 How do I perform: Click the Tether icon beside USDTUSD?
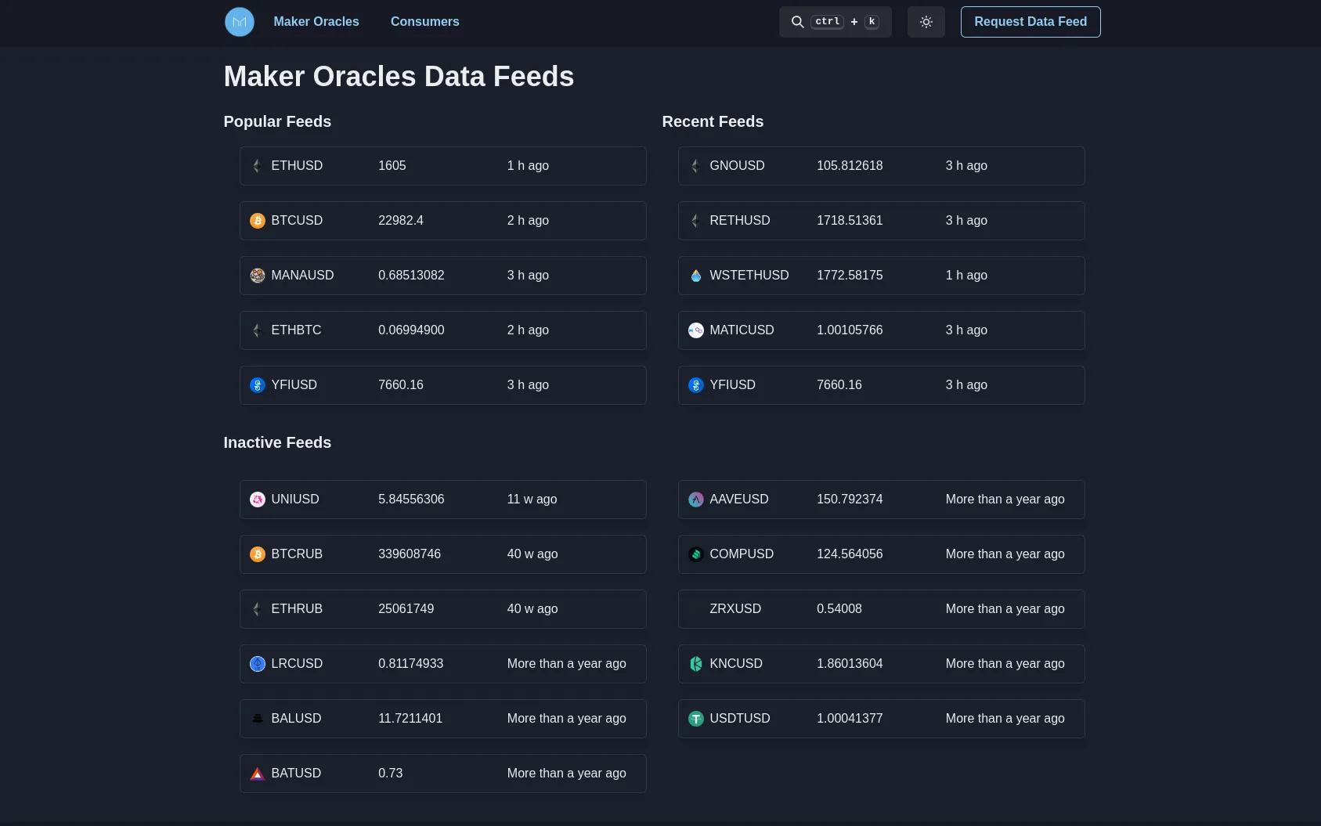(696, 719)
